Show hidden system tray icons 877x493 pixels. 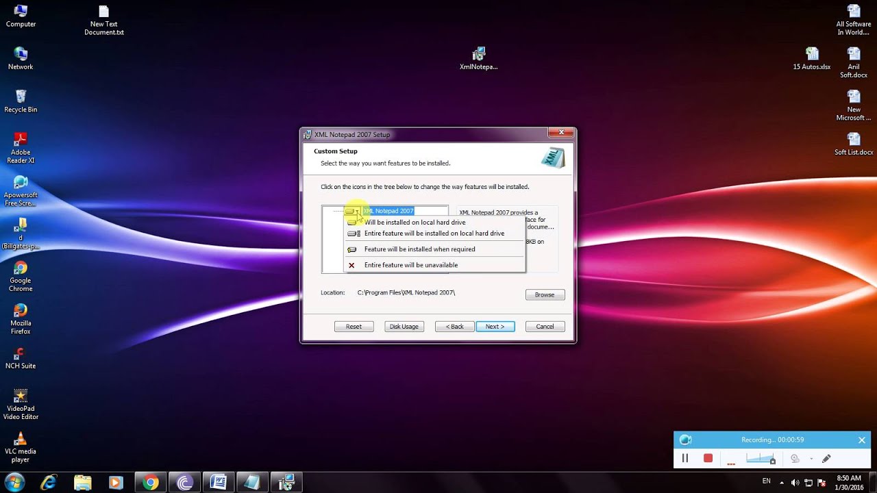[x=783, y=482]
